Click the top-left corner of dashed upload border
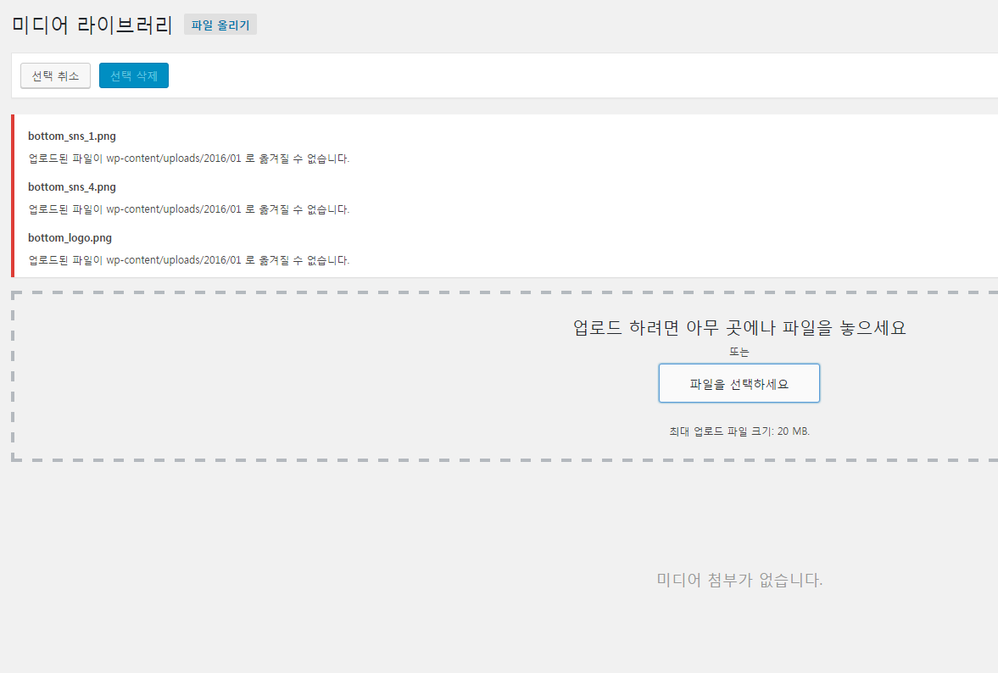The width and height of the screenshot is (998, 673). point(14,293)
